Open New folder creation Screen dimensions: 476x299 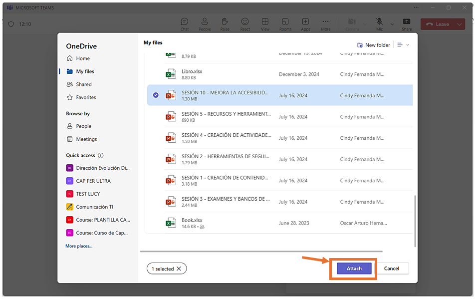(373, 45)
